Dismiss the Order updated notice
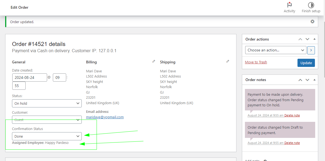325x161 pixels. 312,21
